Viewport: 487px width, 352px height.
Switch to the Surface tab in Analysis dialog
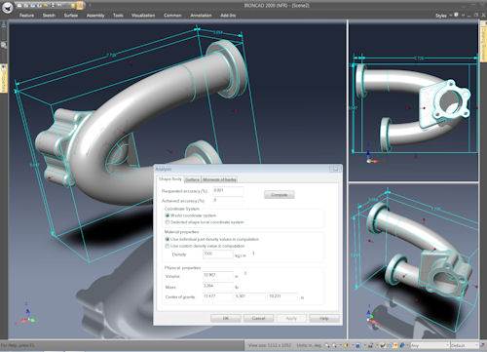tap(192, 179)
